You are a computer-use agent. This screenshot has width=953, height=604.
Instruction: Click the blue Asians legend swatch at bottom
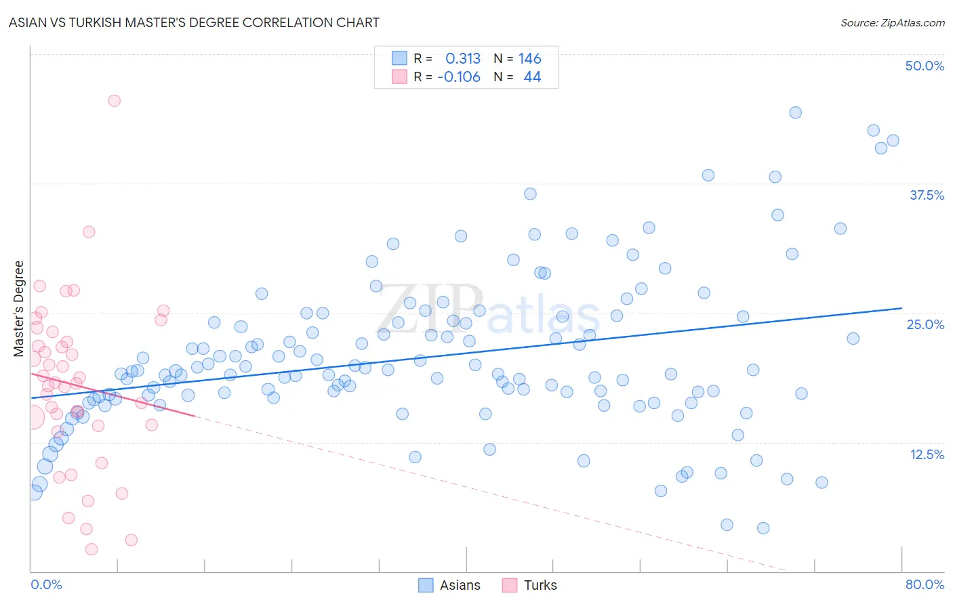click(x=426, y=585)
